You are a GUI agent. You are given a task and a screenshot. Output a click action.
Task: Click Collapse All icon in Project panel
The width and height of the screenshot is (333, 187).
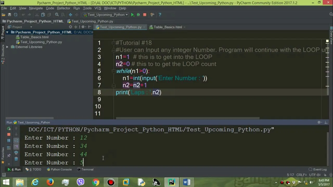point(76,27)
